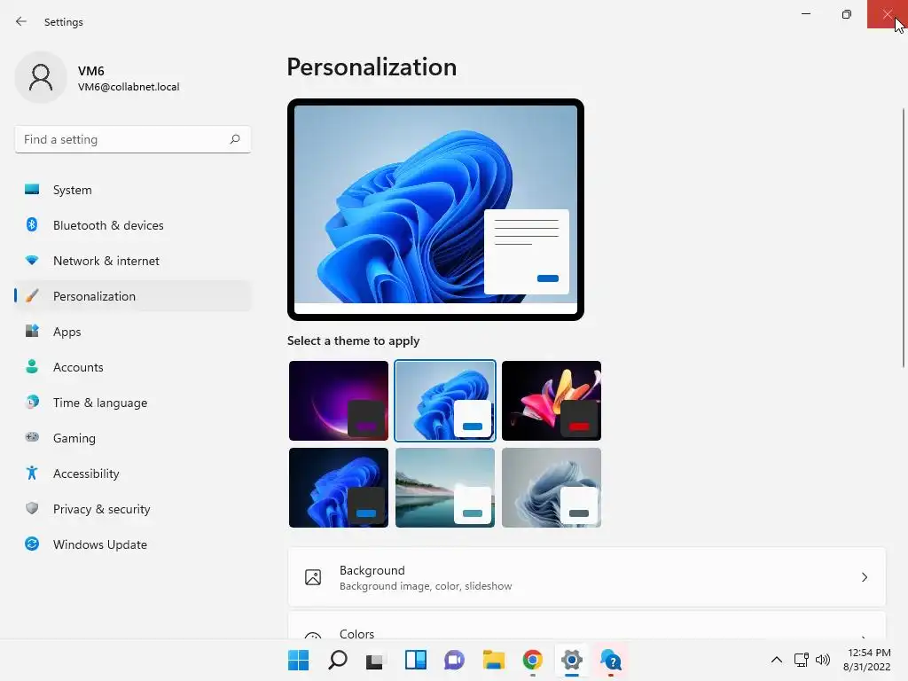This screenshot has height=681, width=908.
Task: Open Windows Update page
Action: click(x=133, y=544)
